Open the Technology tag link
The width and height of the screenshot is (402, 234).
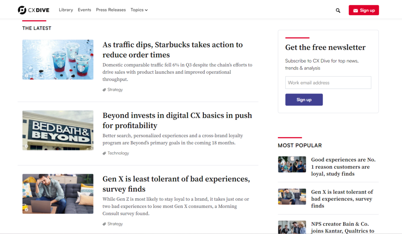118,153
